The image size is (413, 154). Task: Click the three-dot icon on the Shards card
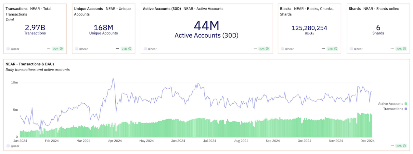click(392, 49)
